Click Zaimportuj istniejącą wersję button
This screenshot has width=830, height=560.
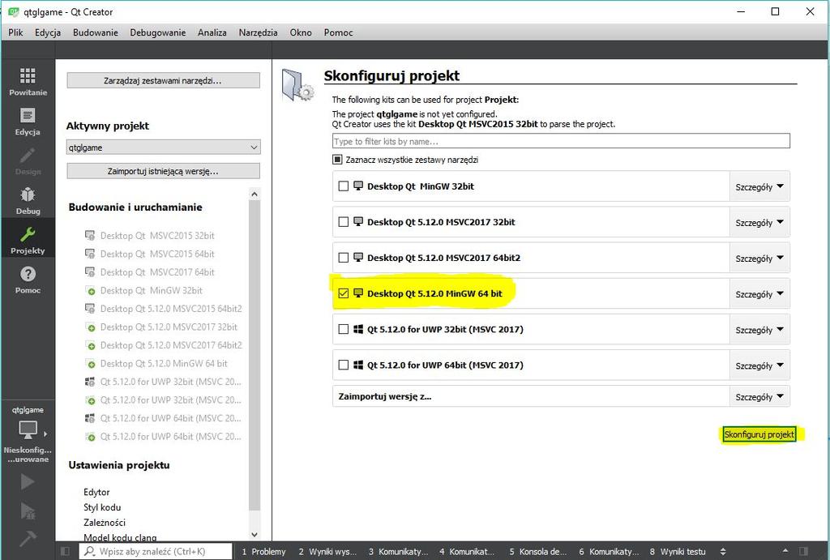click(x=163, y=171)
